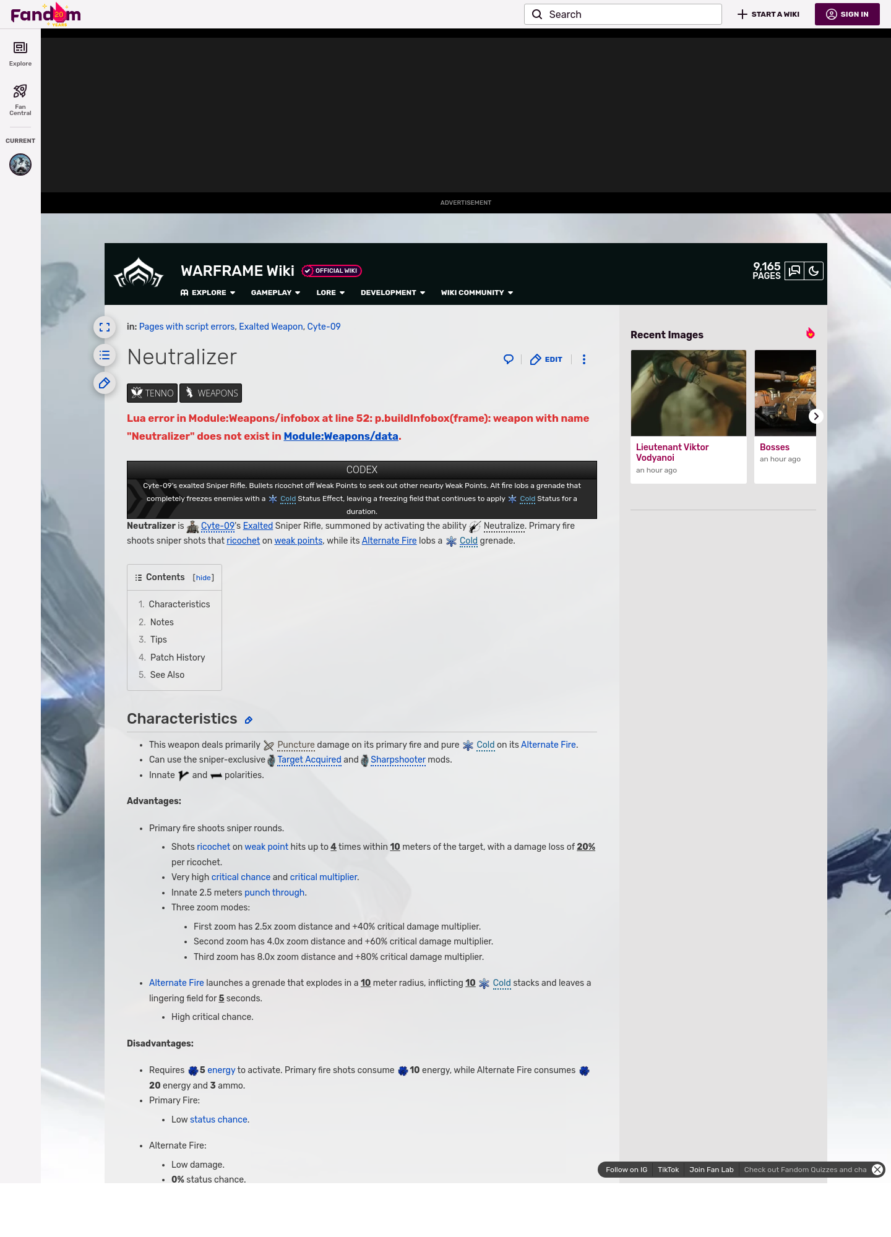This screenshot has width=891, height=1237.
Task: Jump to Characteristics in Contents
Action: pyautogui.click(x=179, y=604)
